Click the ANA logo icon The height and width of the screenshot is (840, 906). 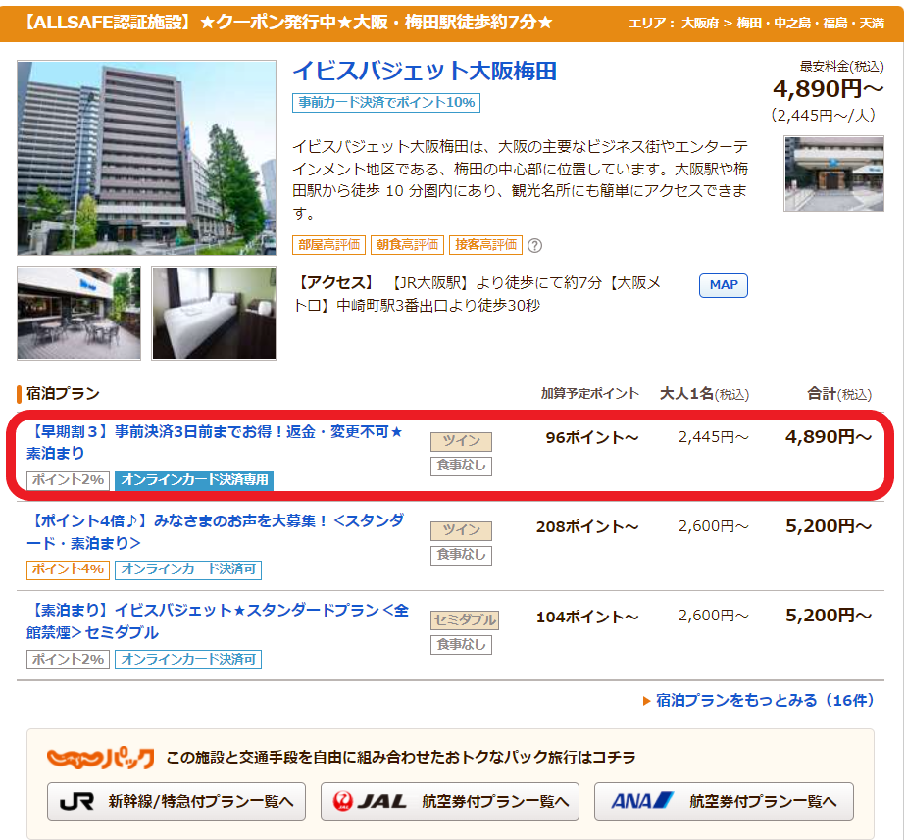pyautogui.click(x=642, y=802)
